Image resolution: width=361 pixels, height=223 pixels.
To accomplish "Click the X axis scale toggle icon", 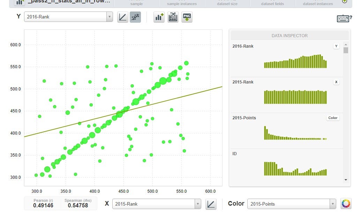I will [211, 204].
